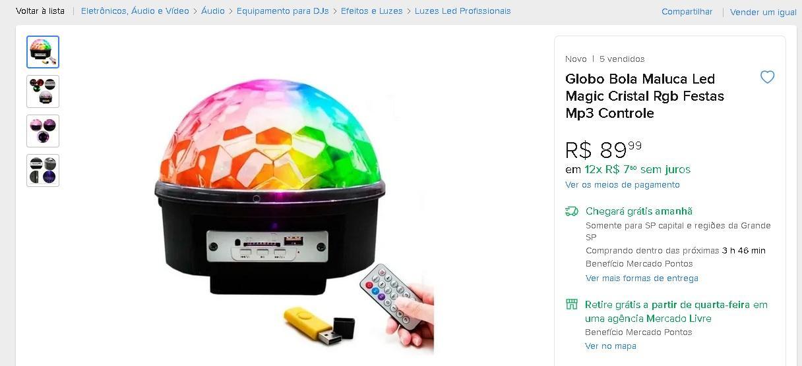Screen dimensions: 802x366
Task: Open Equipamento para DJs breadcrumb
Action: tap(283, 11)
